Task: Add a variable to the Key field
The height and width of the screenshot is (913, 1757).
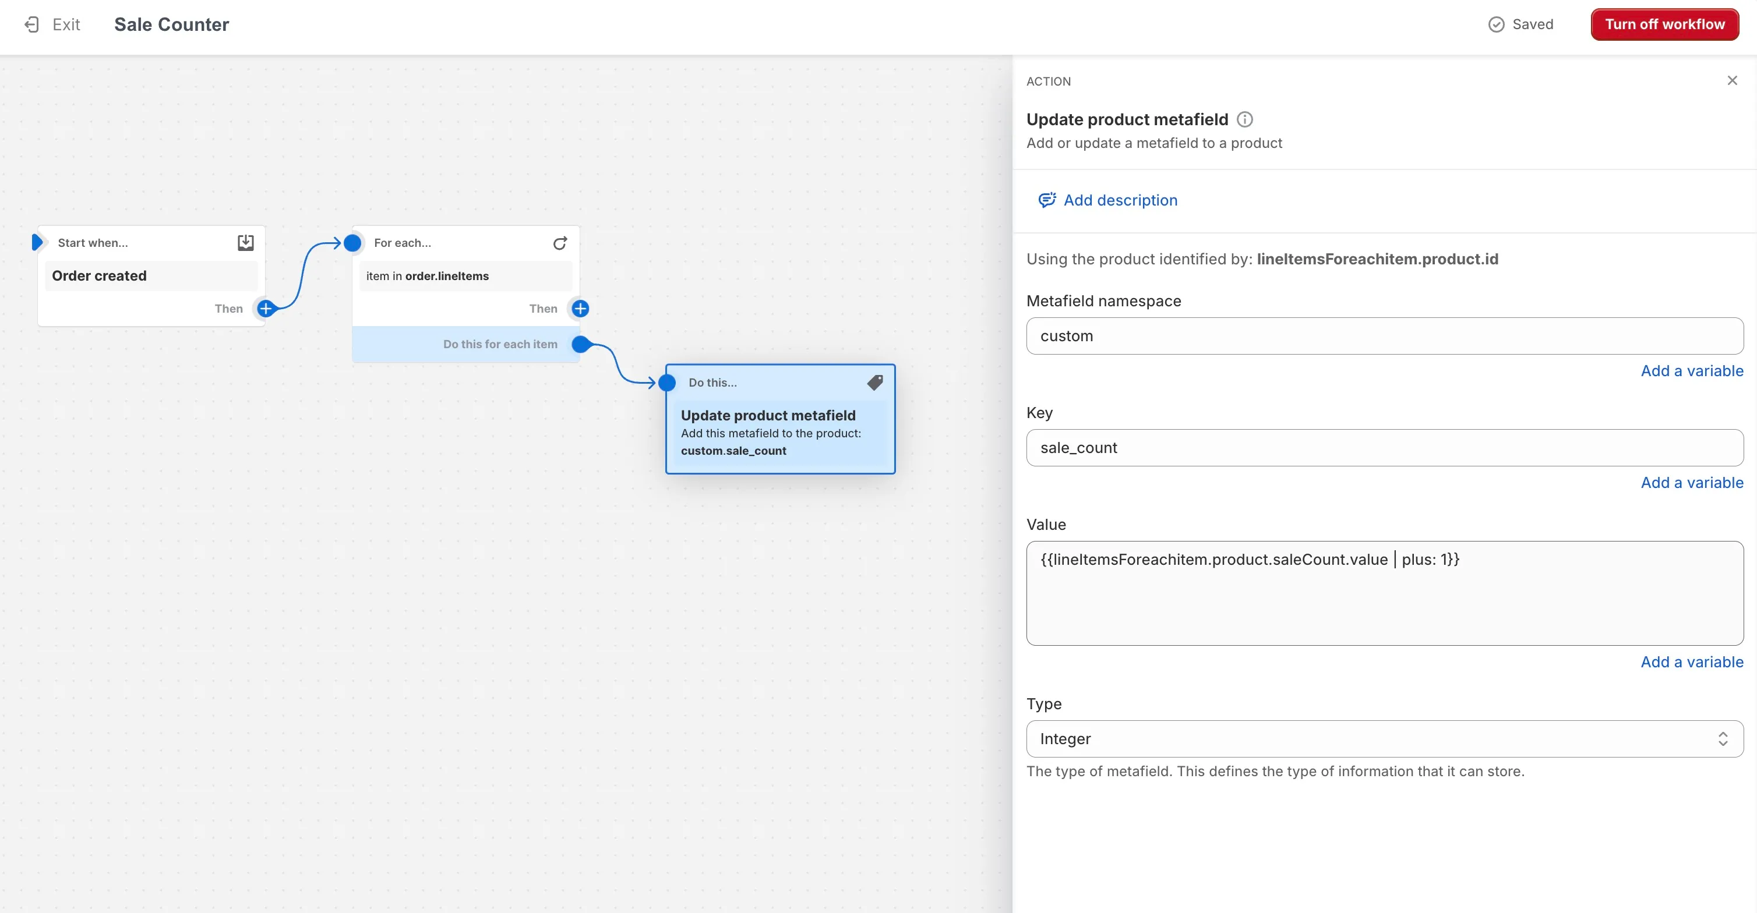Action: [1692, 483]
